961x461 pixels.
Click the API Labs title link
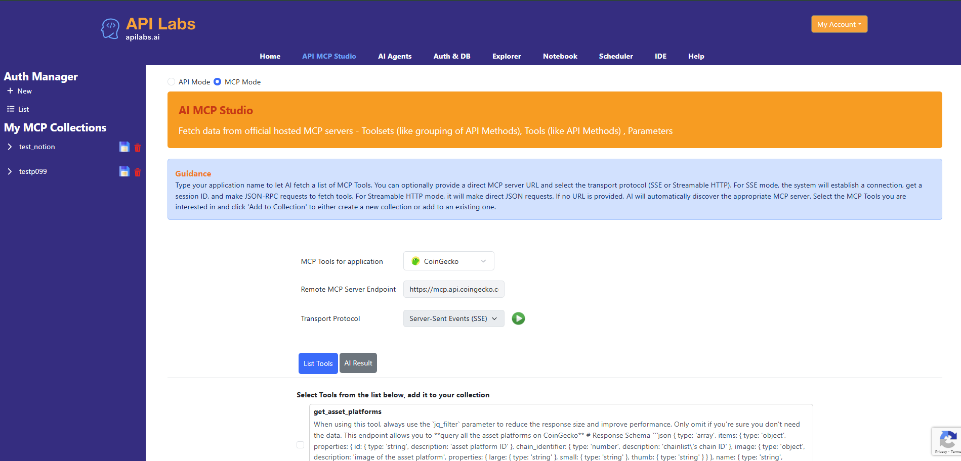pos(161,24)
